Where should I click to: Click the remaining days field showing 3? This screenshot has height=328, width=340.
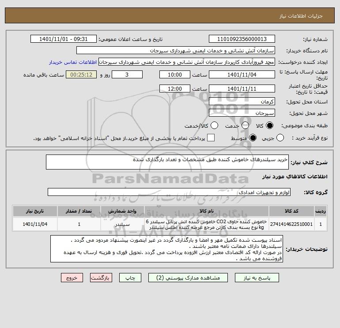point(127,74)
